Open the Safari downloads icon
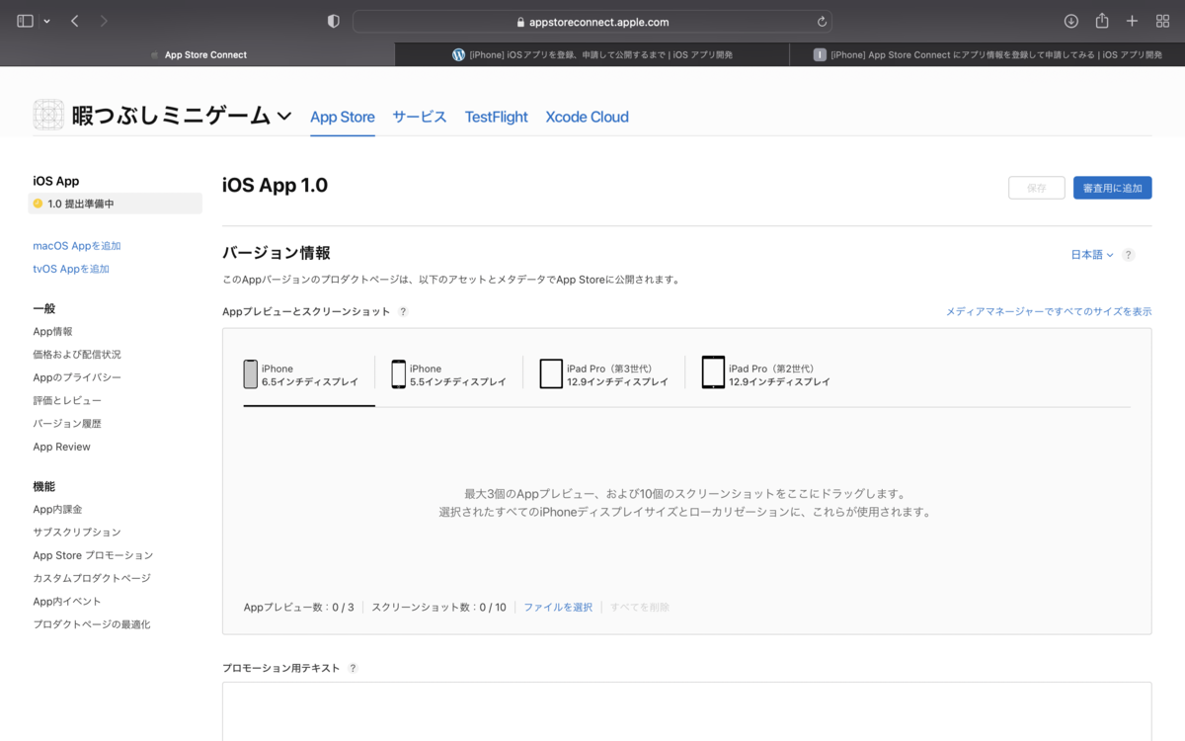1185x741 pixels. coord(1071,21)
